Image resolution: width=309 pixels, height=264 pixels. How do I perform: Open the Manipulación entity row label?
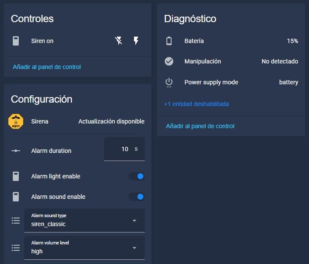[x=203, y=61]
